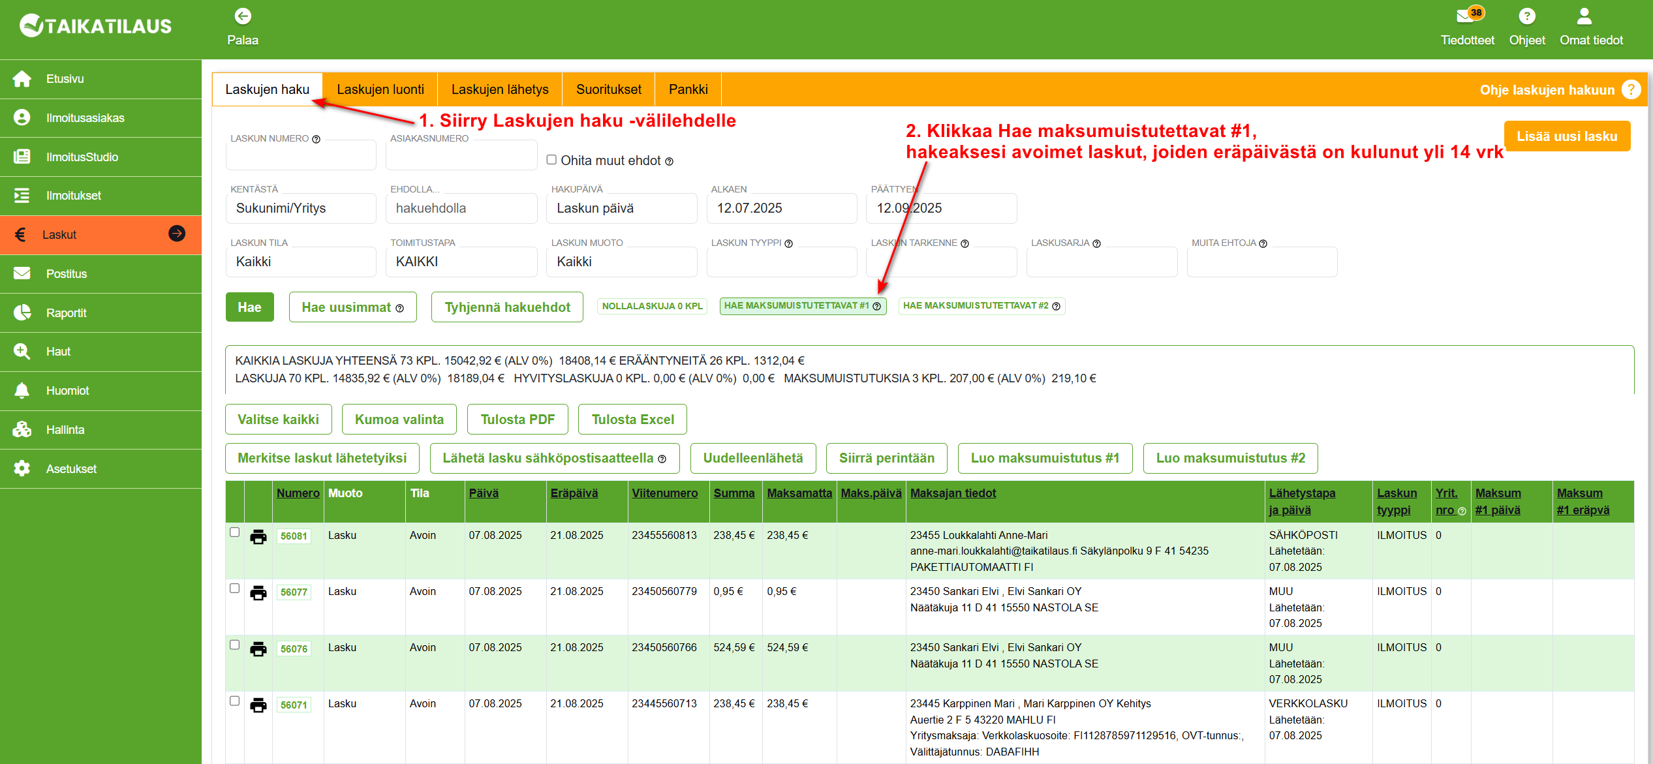
Task: Open the Kentästä Sukunimi/Yritys dropdown
Action: 301,208
